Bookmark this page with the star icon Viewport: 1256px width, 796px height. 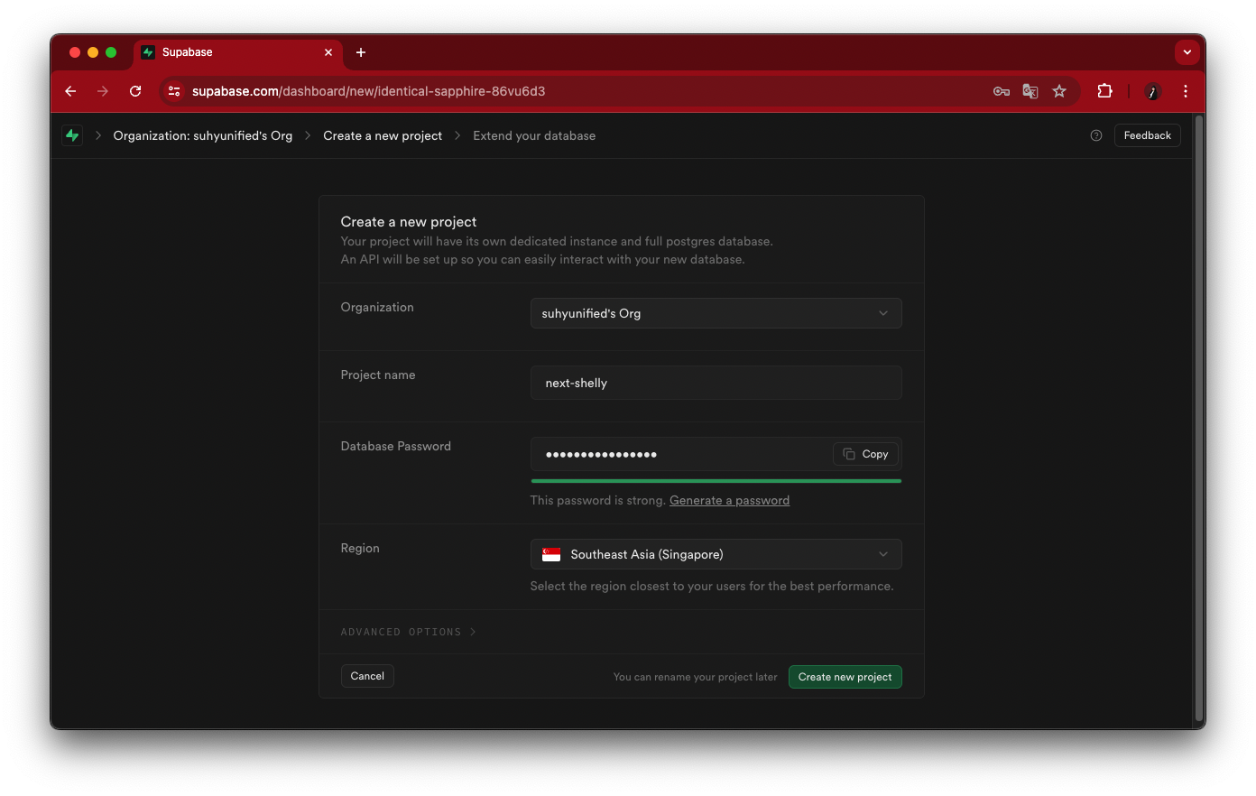pyautogui.click(x=1059, y=91)
